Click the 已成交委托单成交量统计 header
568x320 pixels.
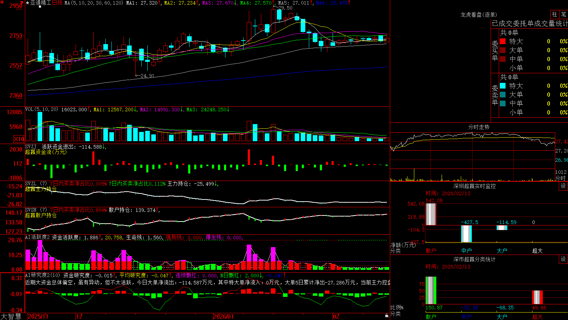[x=530, y=23]
